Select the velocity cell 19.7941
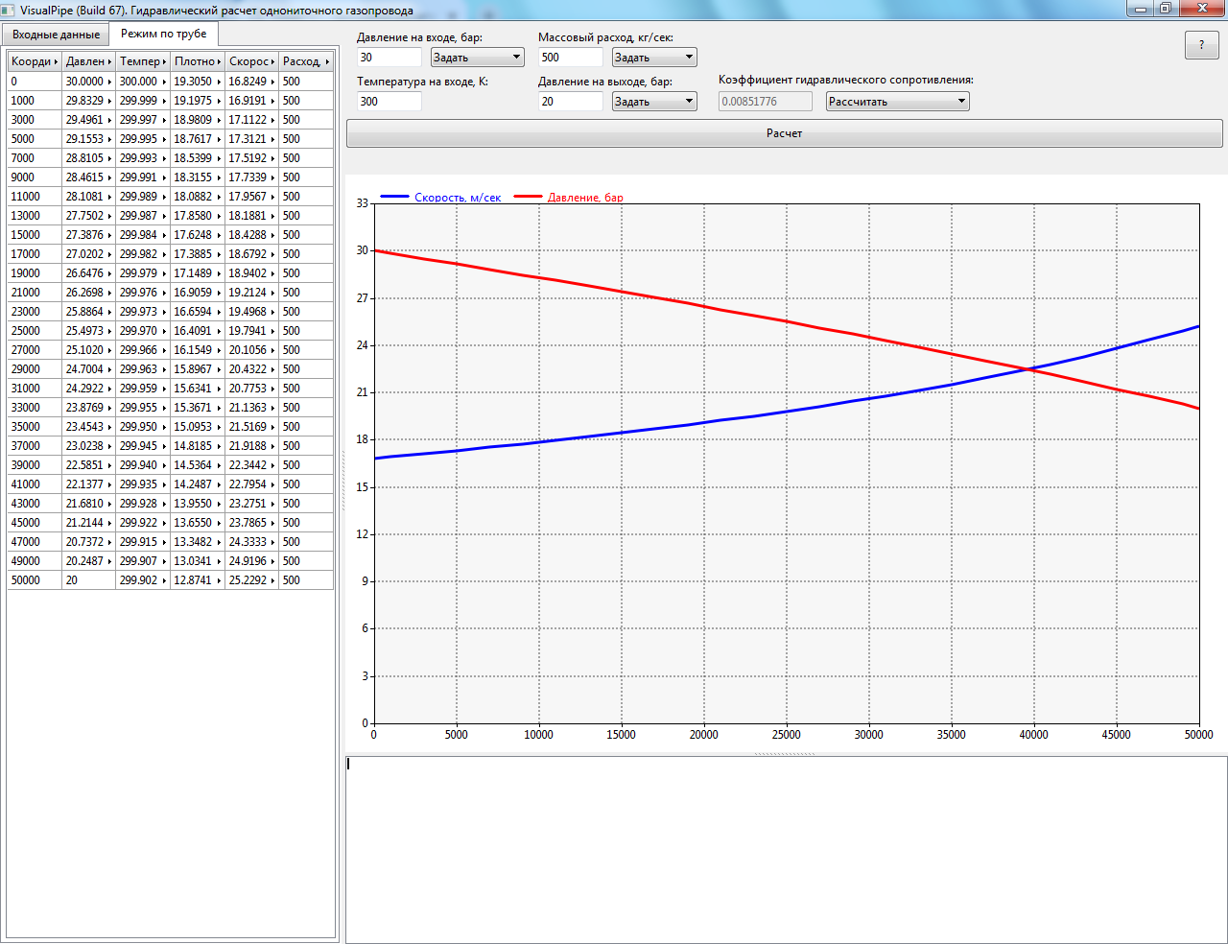Viewport: 1228px width, 944px height. click(251, 331)
